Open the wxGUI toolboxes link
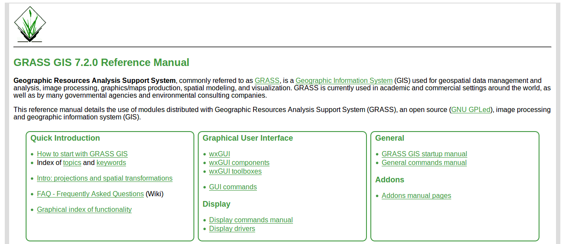The image size is (566, 244). tap(235, 171)
